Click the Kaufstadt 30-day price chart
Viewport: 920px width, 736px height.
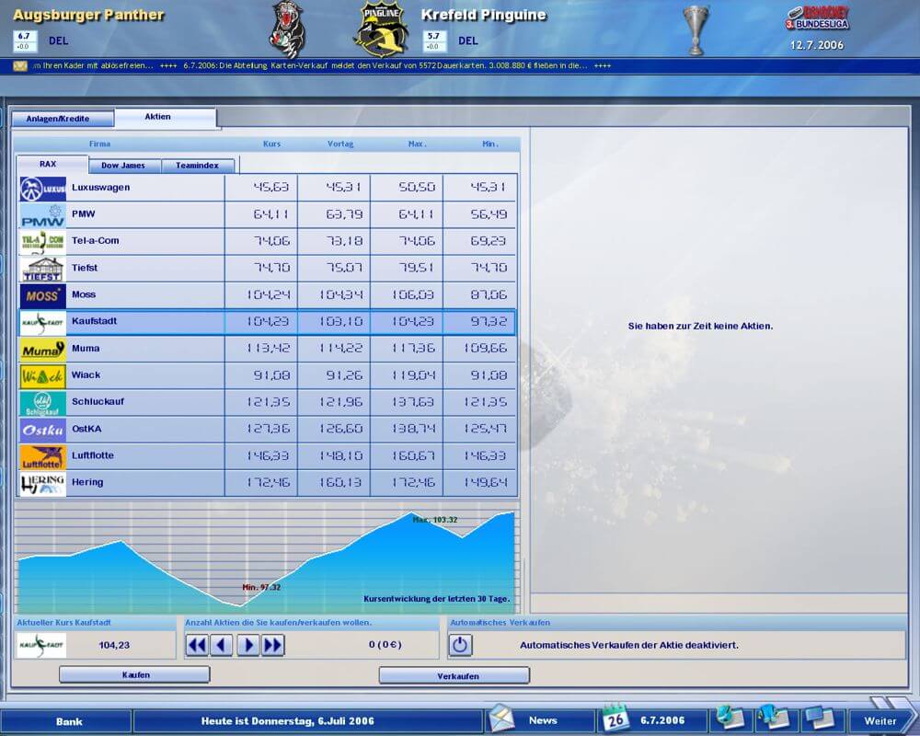click(x=267, y=558)
